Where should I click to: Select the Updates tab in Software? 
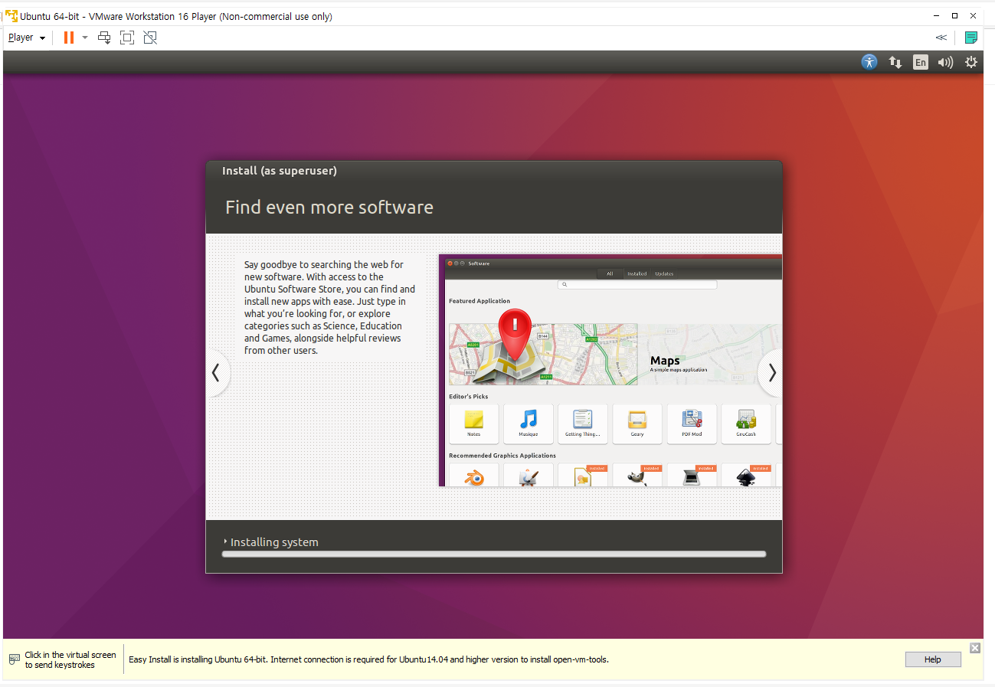coord(664,273)
